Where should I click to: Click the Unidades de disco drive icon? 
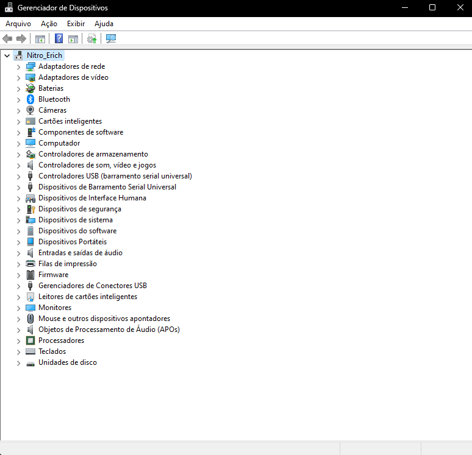point(30,364)
